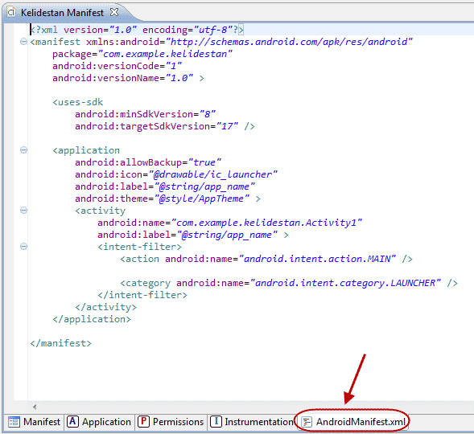
Task: Collapse the manifest element fold marker
Action: (x=23, y=42)
